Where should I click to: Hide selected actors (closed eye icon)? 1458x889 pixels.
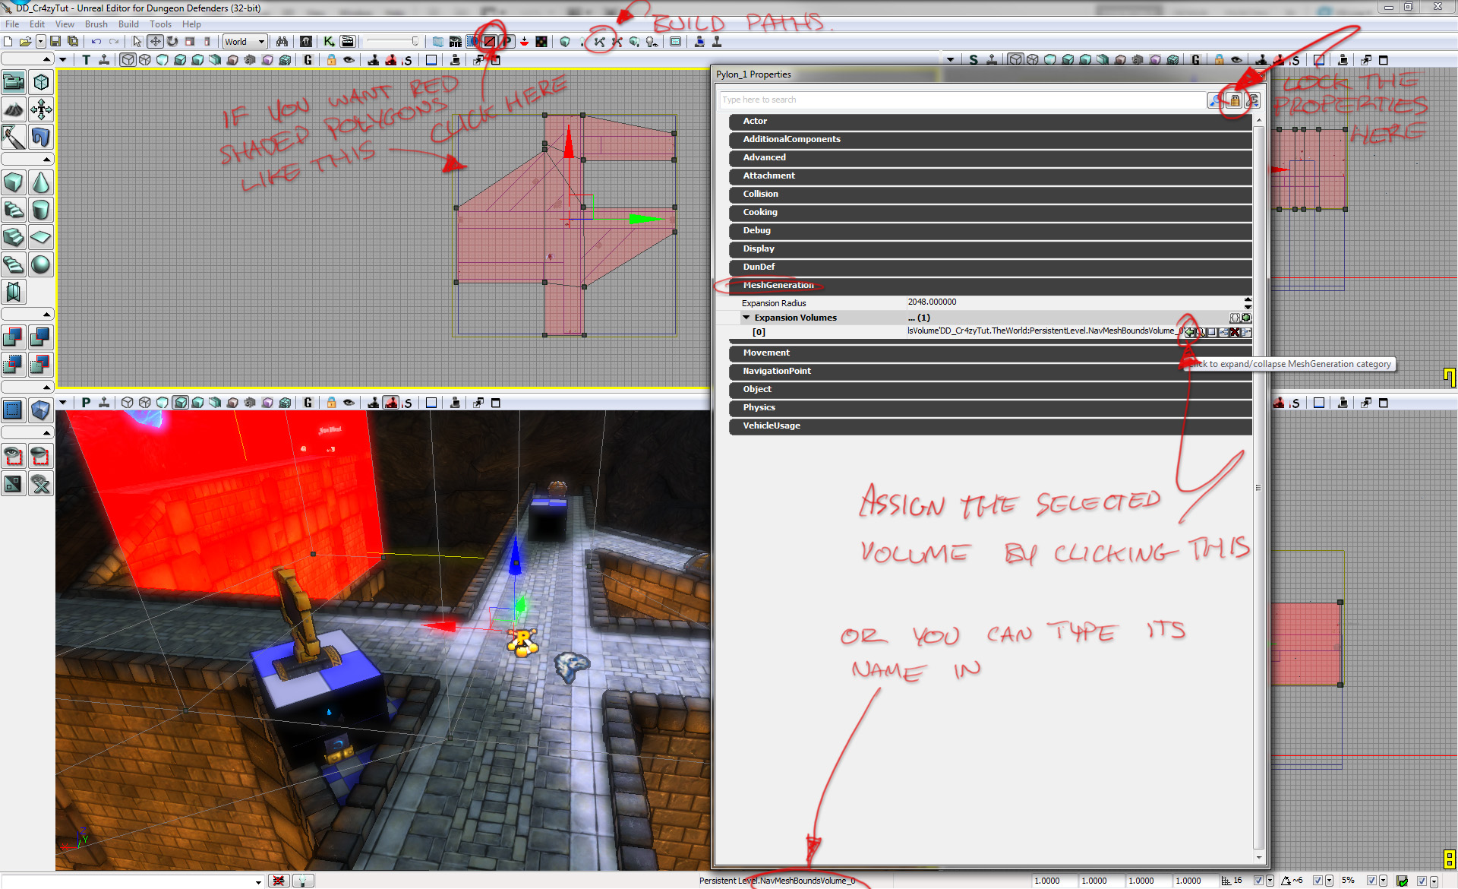[x=41, y=456]
